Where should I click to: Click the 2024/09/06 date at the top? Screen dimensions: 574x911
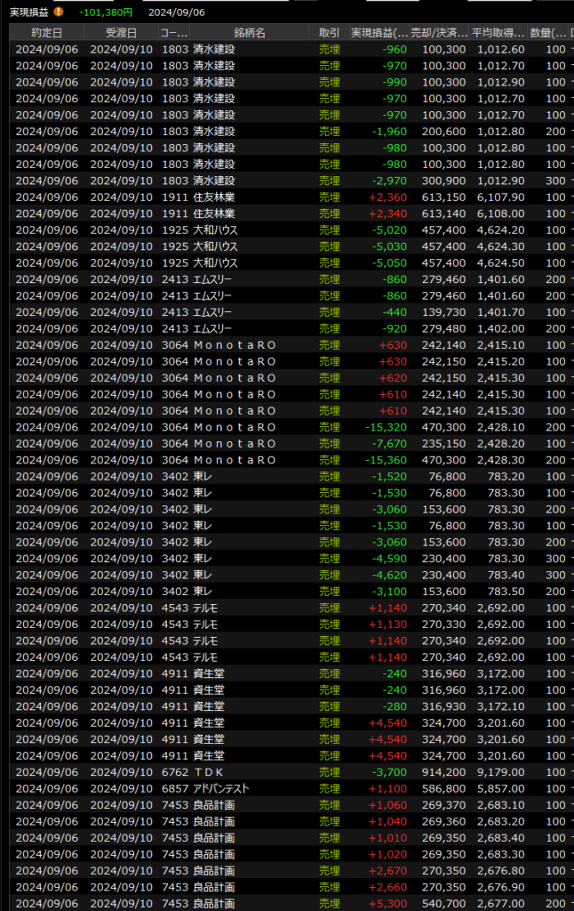178,12
